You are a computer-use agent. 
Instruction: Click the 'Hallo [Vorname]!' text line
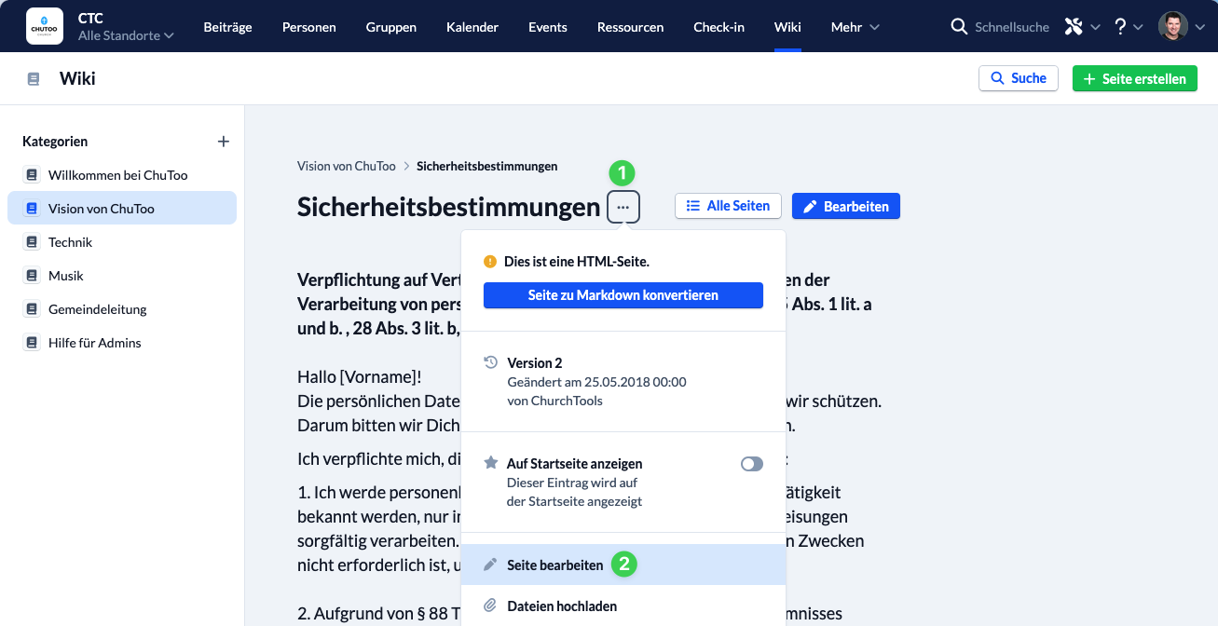point(360,377)
